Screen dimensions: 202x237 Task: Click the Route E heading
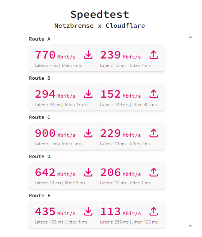[40, 196]
